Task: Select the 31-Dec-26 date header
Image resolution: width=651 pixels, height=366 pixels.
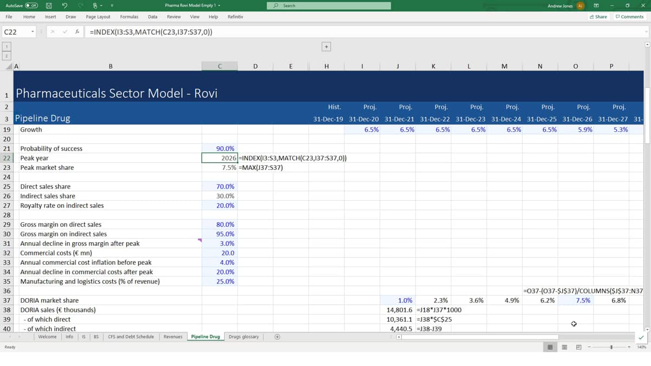Action: point(577,119)
